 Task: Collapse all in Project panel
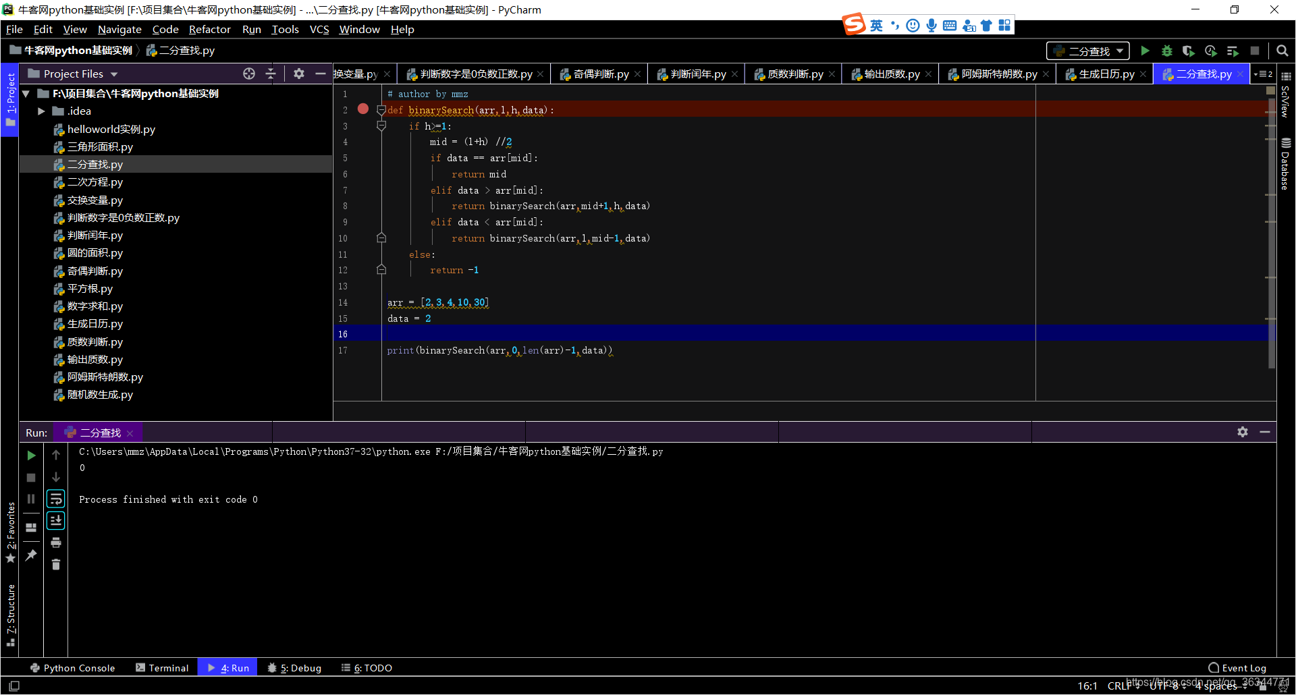[271, 74]
